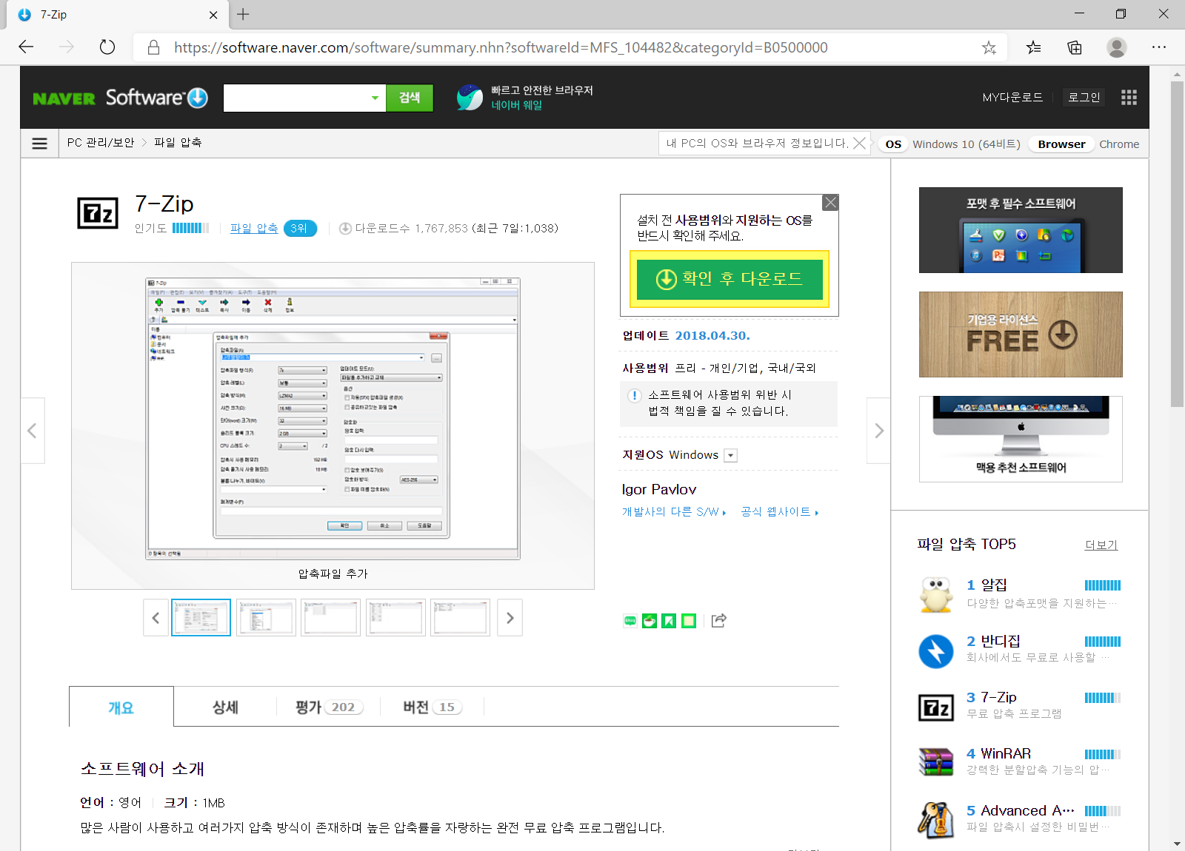Open the 7-Zip browser tab
Screen dimensions: 1185x851
(118, 15)
